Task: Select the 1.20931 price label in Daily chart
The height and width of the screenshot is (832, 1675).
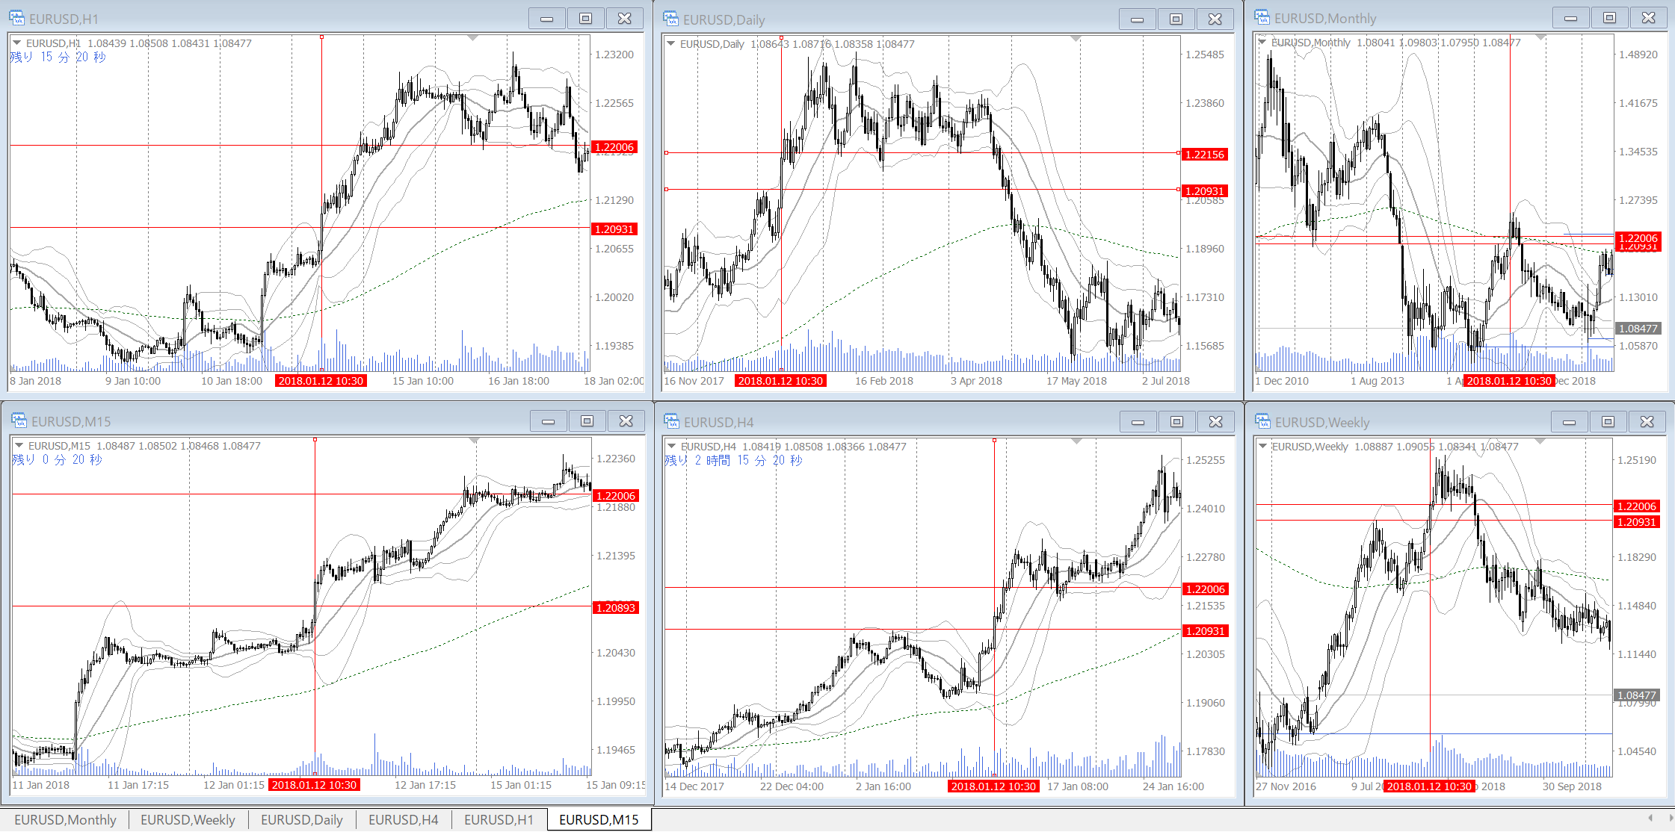Action: [1204, 191]
